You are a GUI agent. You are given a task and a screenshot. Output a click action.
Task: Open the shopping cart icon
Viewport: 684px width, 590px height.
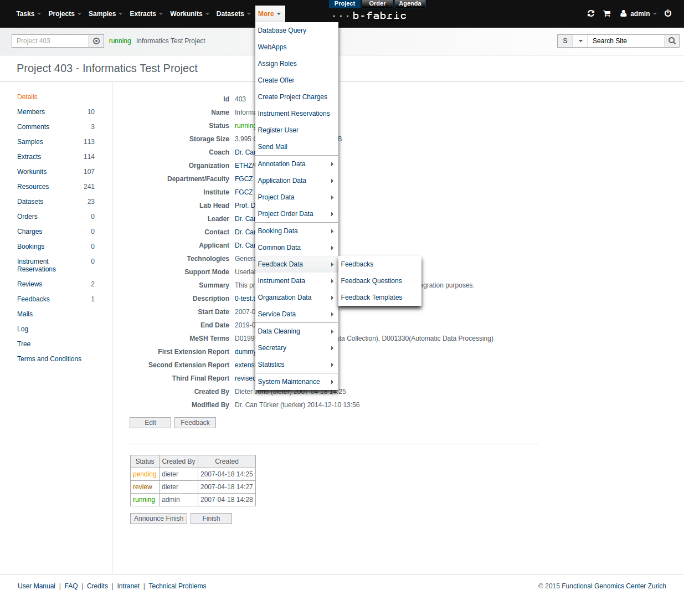point(607,13)
